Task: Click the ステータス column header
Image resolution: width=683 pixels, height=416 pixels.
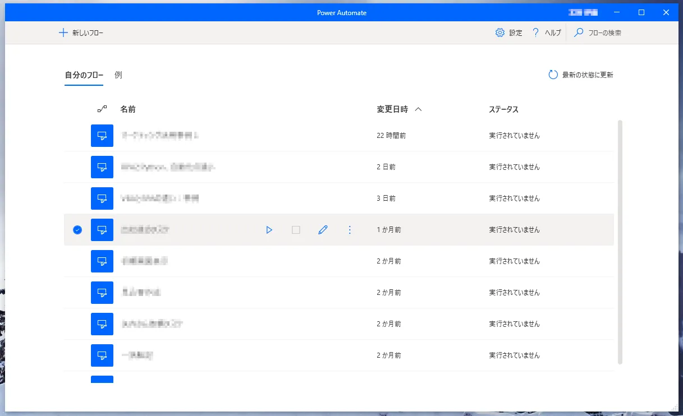Action: coord(503,109)
